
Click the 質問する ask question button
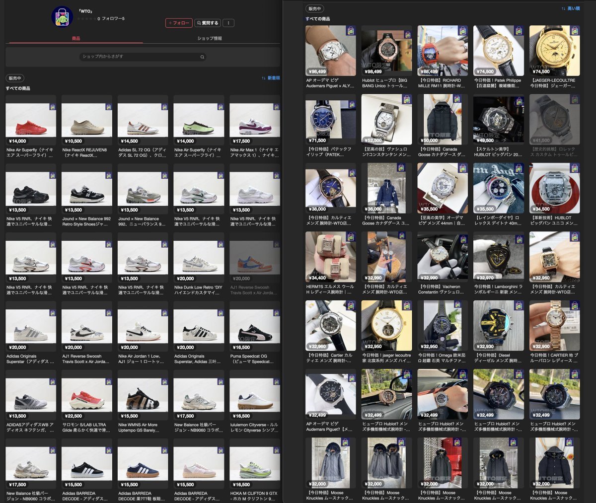[x=207, y=23]
